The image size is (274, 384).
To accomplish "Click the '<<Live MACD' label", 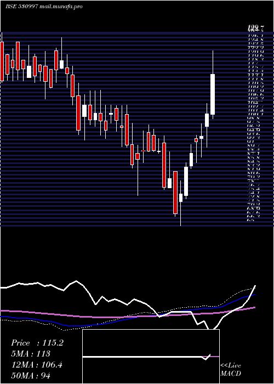I will [x=231, y=370].
